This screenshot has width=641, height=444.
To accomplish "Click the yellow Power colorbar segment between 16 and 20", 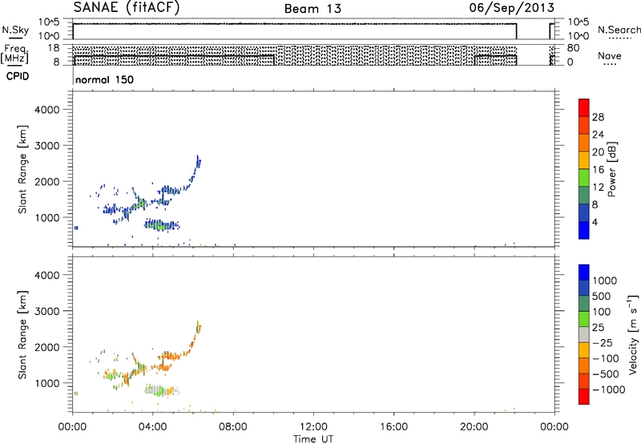I will (584, 160).
